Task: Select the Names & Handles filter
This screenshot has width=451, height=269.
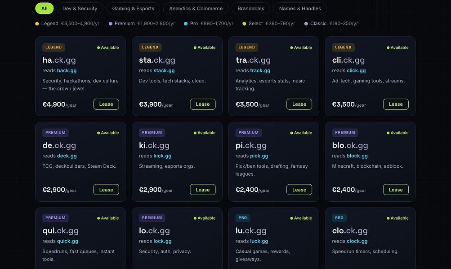Action: click(300, 9)
